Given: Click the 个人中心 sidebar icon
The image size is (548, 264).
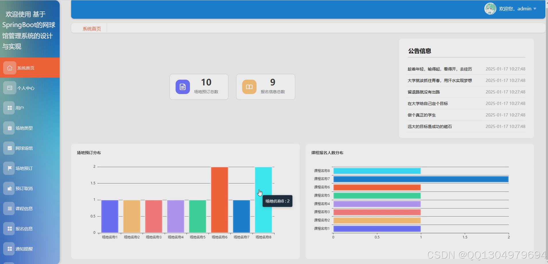Looking at the screenshot, I should [x=9, y=88].
